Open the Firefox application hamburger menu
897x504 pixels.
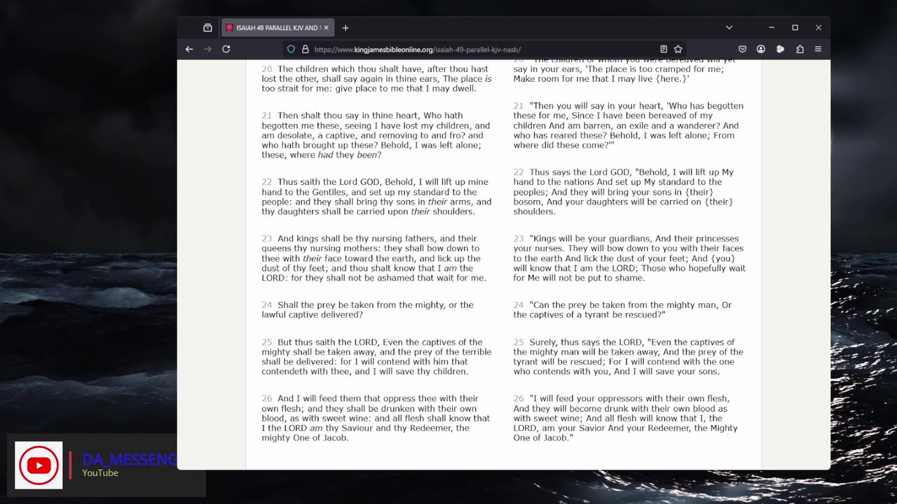[818, 49]
